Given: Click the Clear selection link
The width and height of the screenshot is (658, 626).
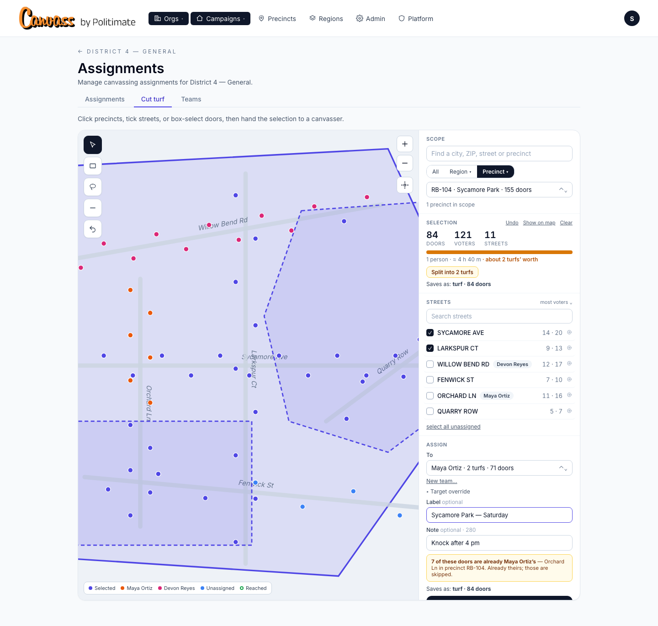Looking at the screenshot, I should [566, 223].
